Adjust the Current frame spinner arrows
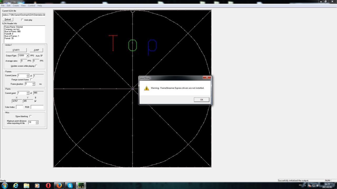Image resolution: width=337 pixels, height=189 pixels. click(28, 76)
